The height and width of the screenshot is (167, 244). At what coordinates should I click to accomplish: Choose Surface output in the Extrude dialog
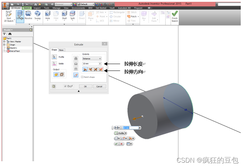point(61,75)
